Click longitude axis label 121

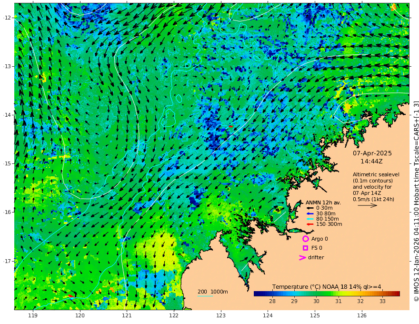point(127,316)
